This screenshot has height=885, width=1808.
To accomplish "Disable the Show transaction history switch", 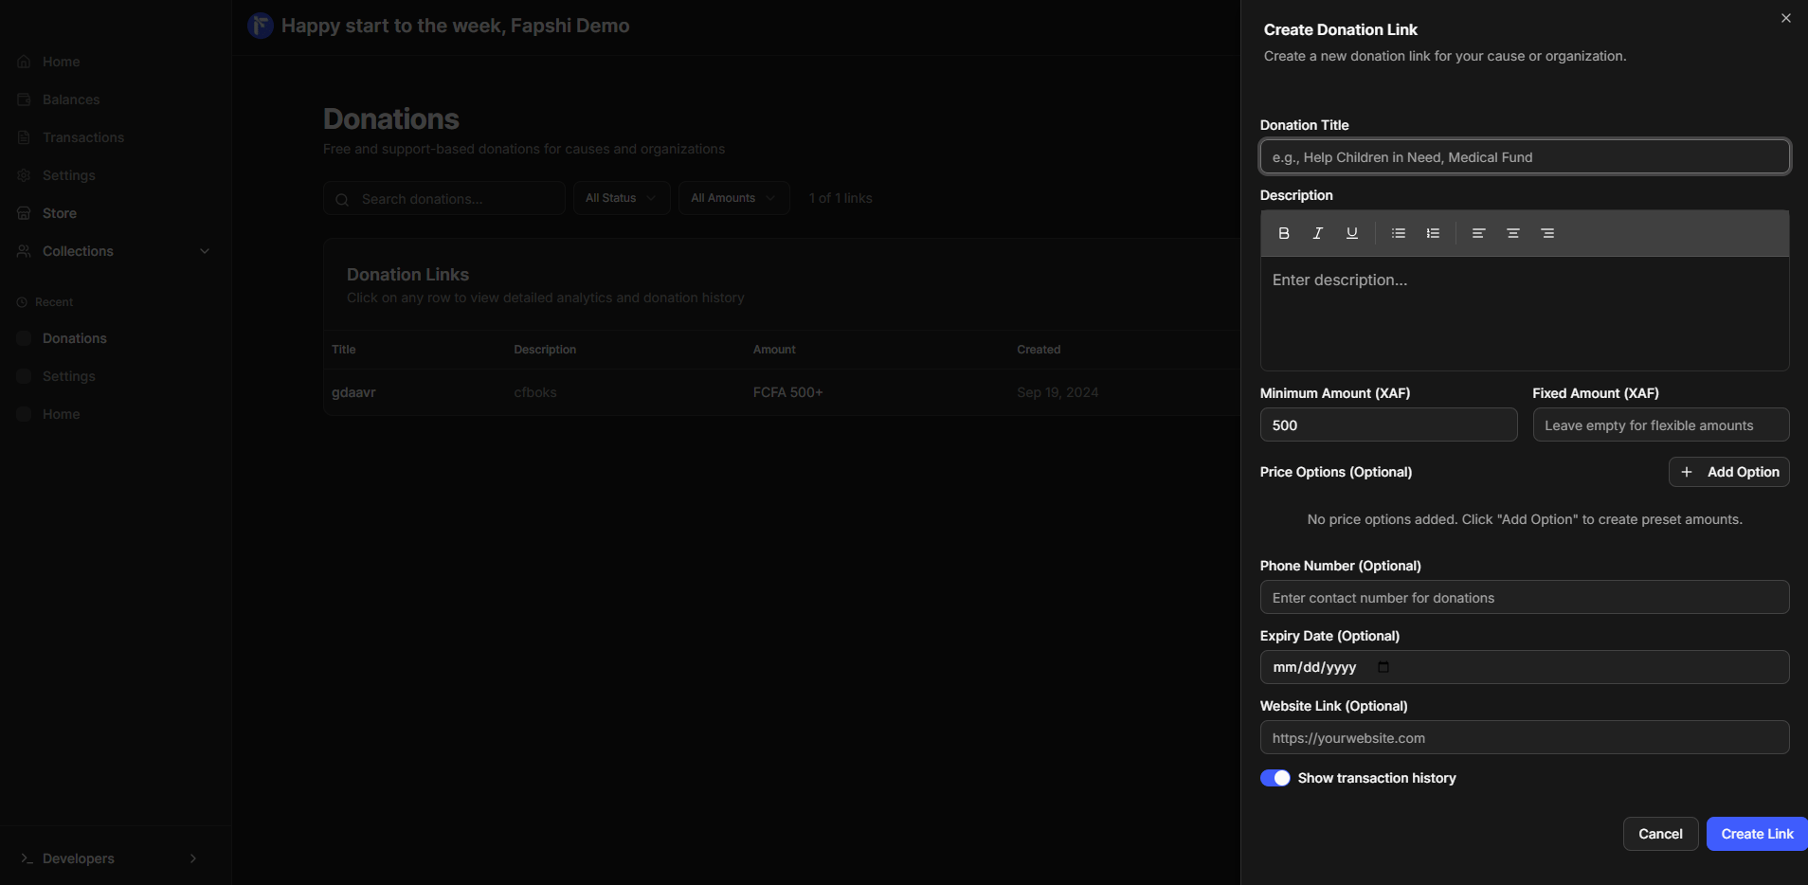I will point(1275,778).
